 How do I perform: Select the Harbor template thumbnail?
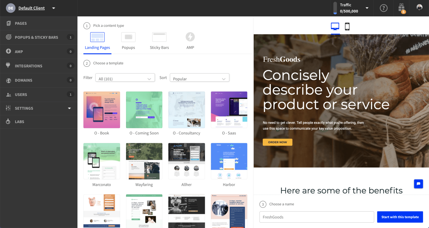(229, 161)
